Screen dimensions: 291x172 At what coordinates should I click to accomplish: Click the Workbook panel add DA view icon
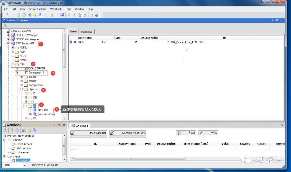[23, 130]
